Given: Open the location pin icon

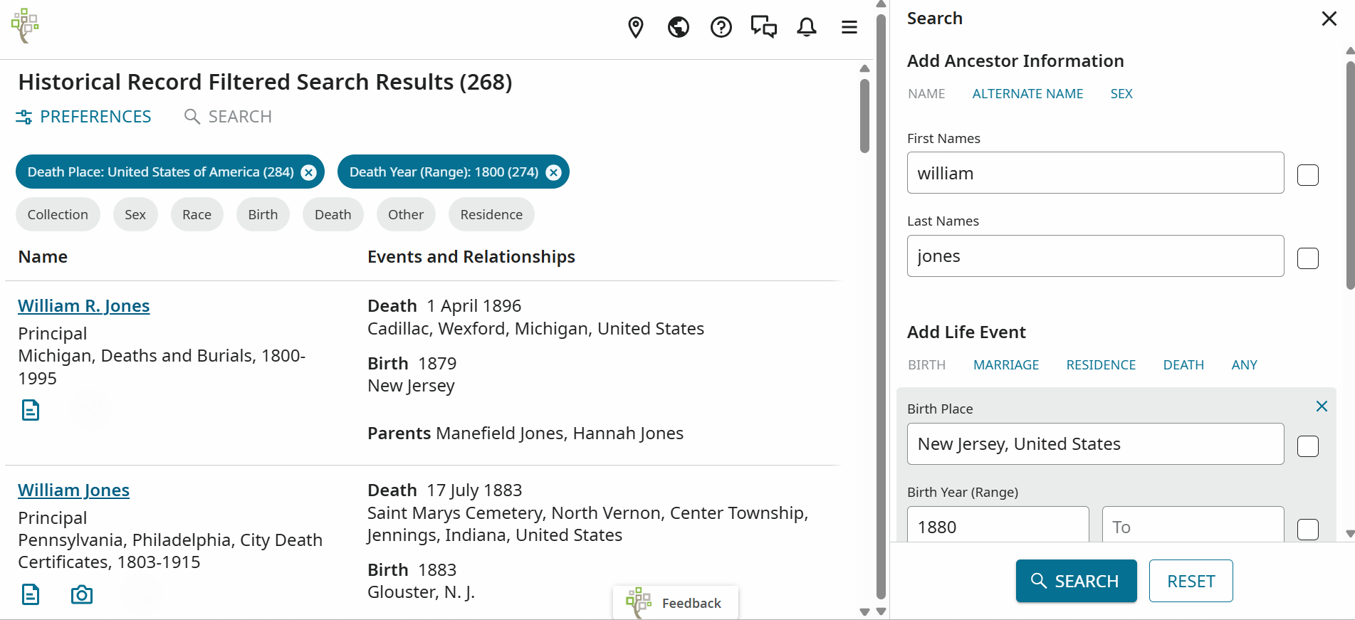Looking at the screenshot, I should coord(635,27).
